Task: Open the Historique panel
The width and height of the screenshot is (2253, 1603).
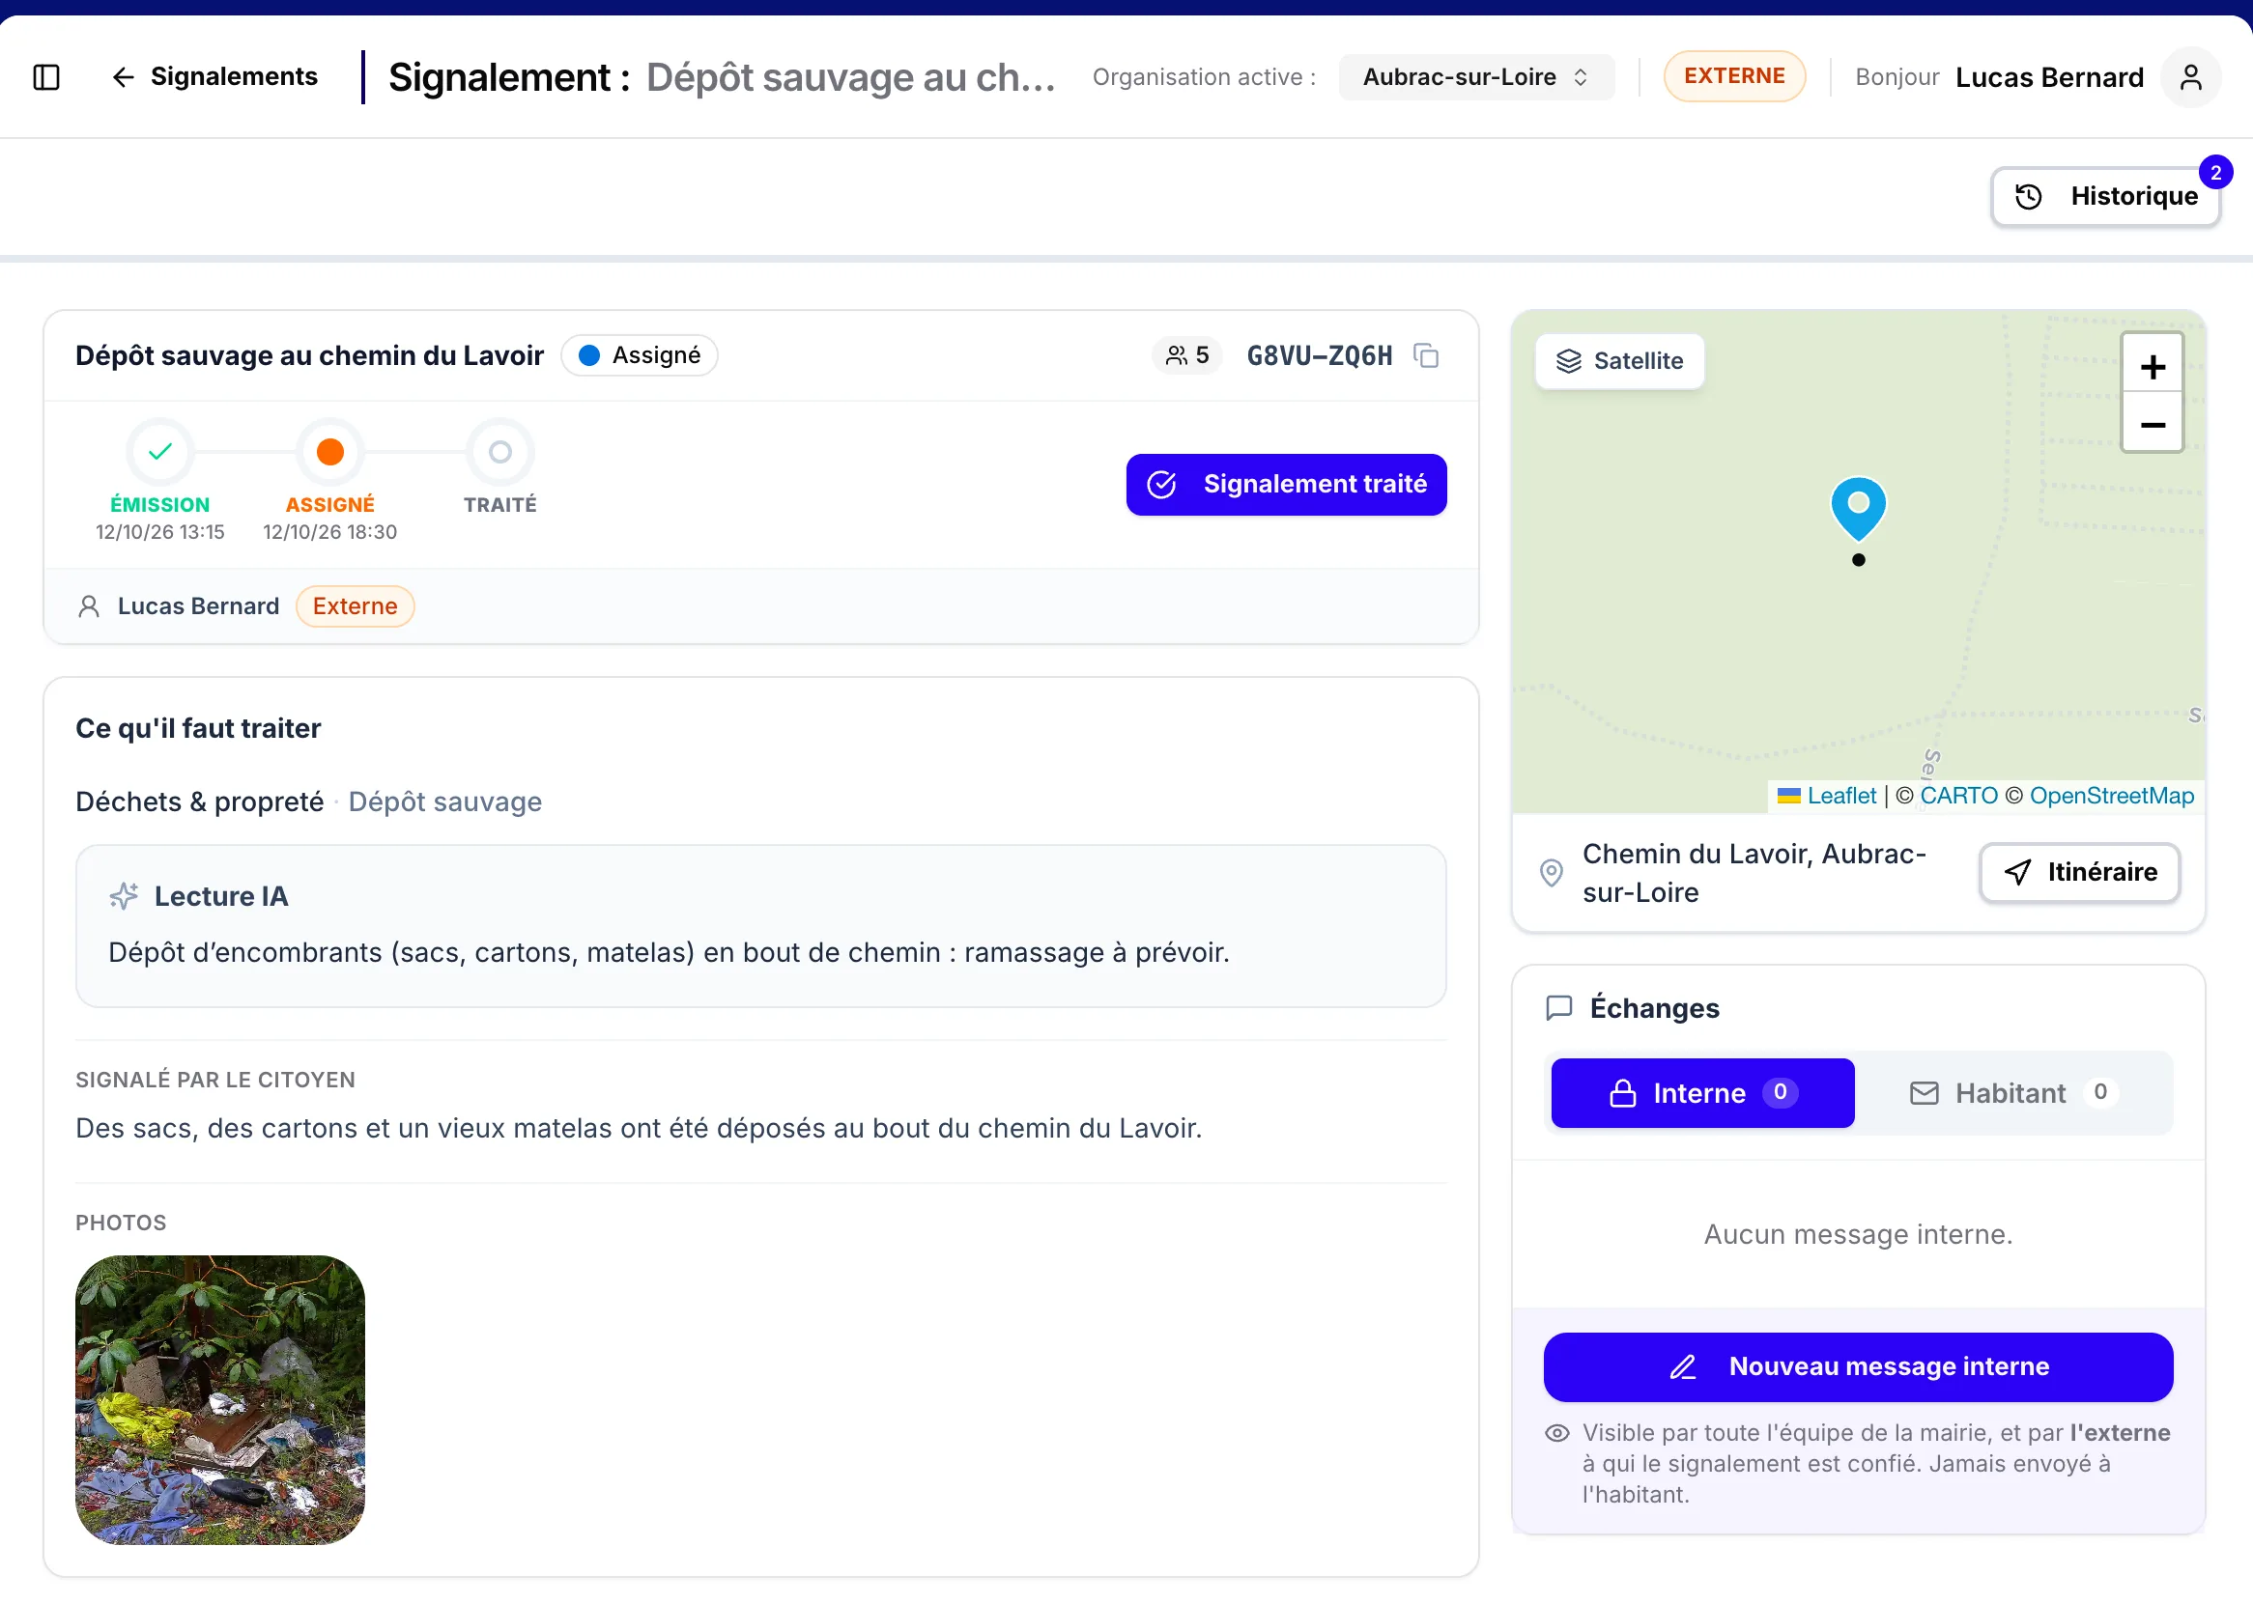Action: pyautogui.click(x=2105, y=196)
